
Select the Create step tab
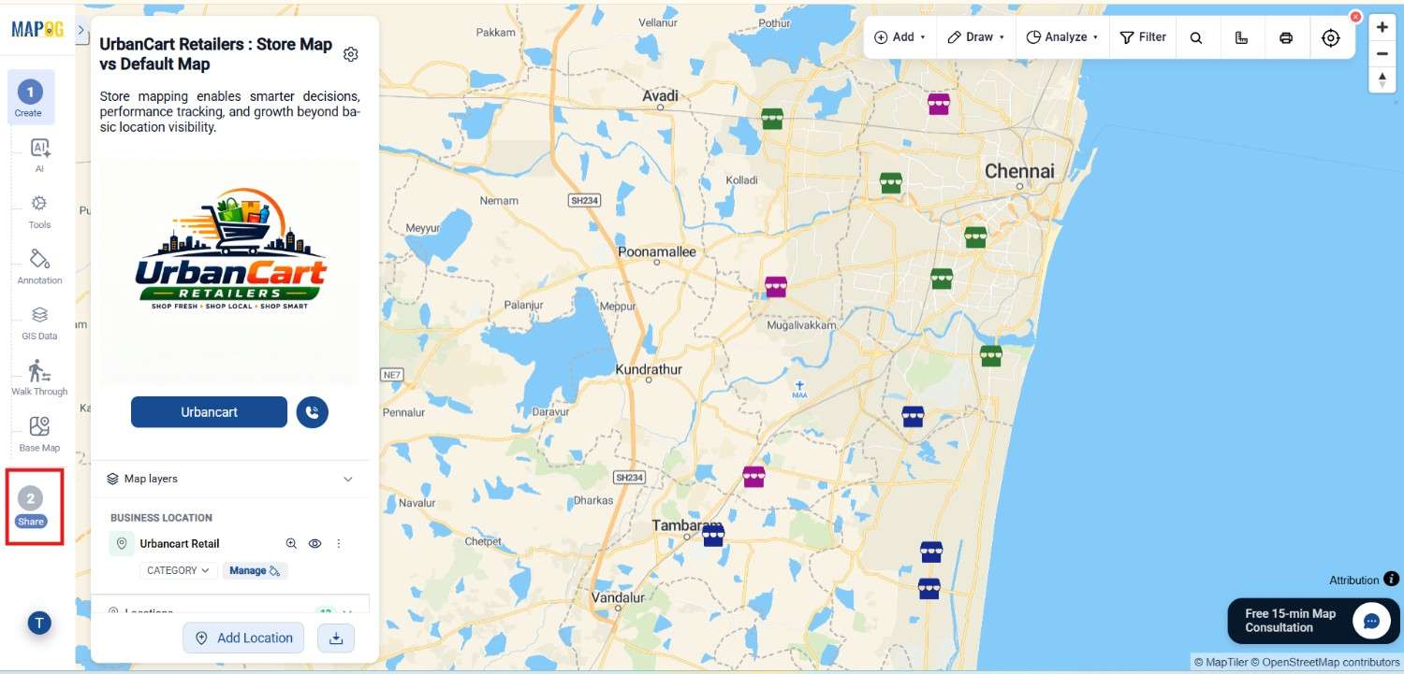[29, 98]
